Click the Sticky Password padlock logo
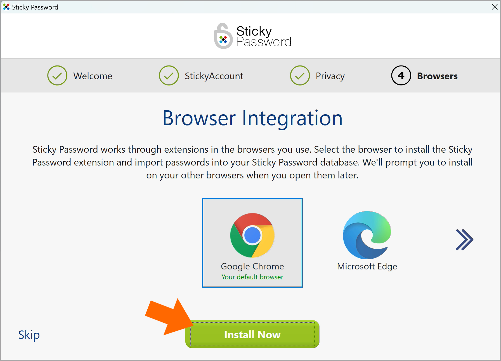This screenshot has width=501, height=361. tap(223, 36)
